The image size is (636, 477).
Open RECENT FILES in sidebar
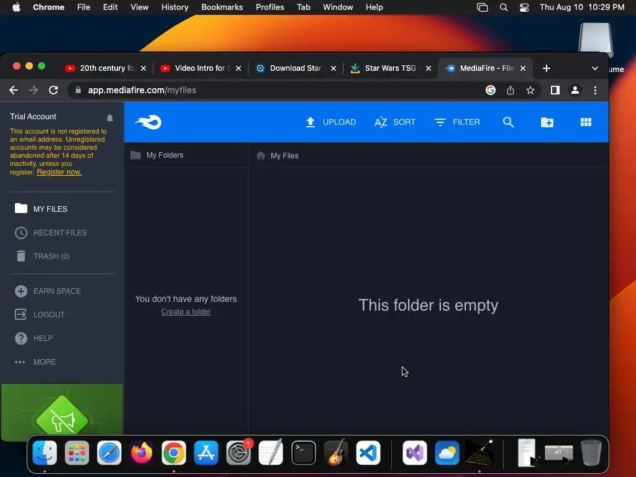[x=51, y=232]
